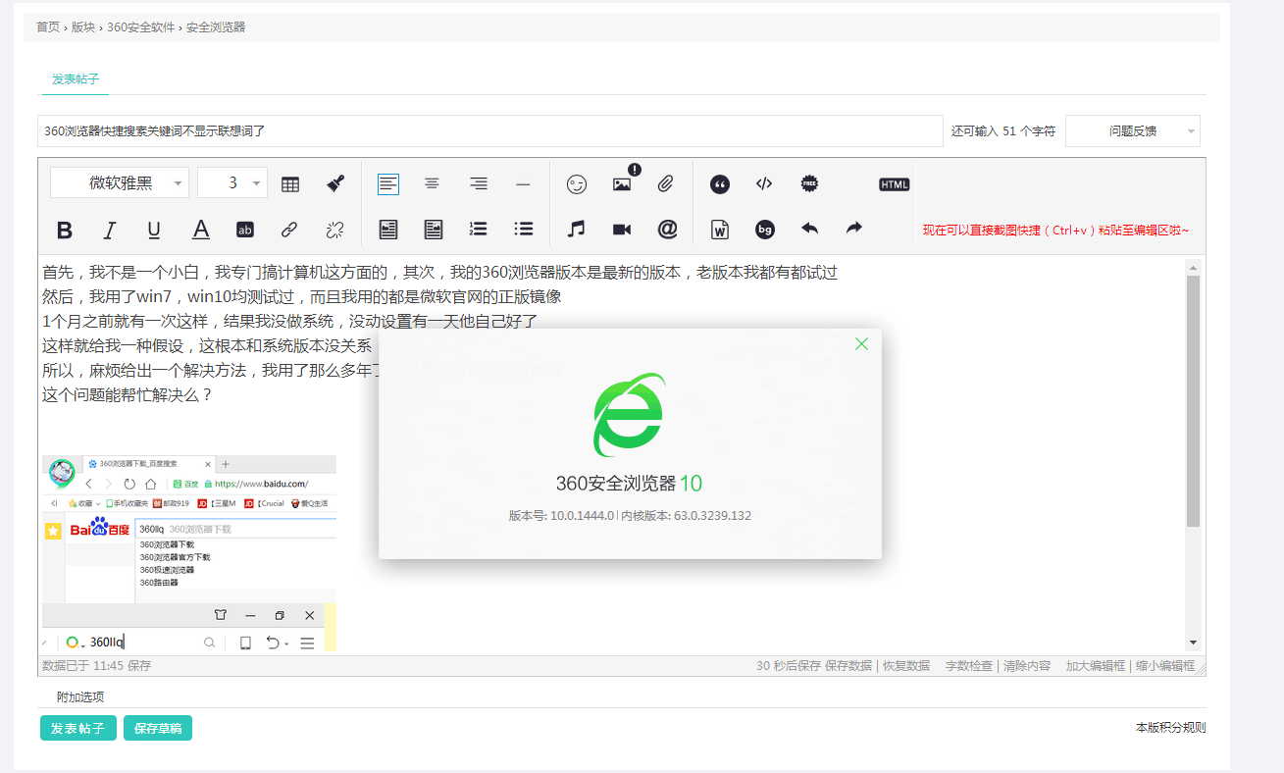Pick a font color with the A icon

click(200, 230)
